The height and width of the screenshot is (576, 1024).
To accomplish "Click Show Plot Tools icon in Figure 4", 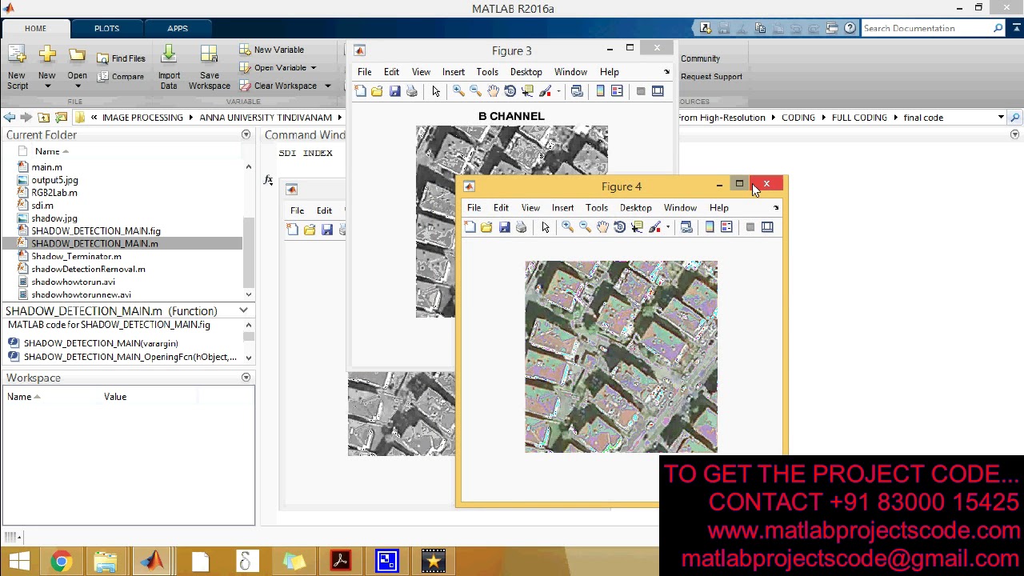I will (x=767, y=227).
